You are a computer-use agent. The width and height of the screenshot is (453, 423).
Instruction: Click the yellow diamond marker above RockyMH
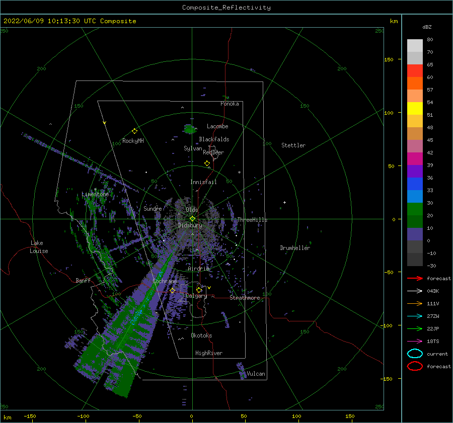134,131
